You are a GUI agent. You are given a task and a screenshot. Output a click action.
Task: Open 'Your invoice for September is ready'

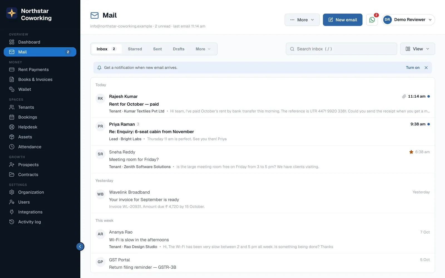pyautogui.click(x=263, y=199)
